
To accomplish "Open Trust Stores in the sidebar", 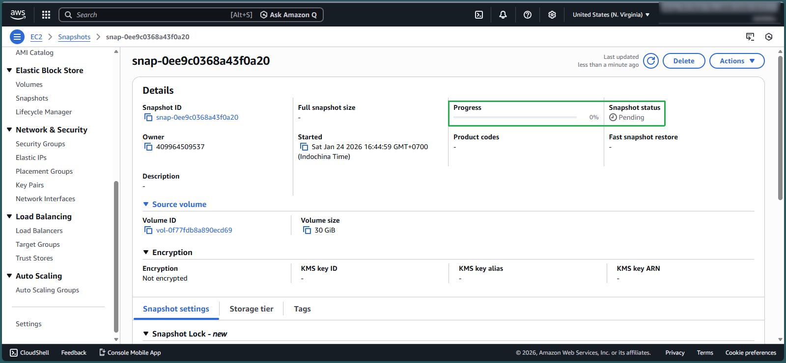I will click(34, 258).
